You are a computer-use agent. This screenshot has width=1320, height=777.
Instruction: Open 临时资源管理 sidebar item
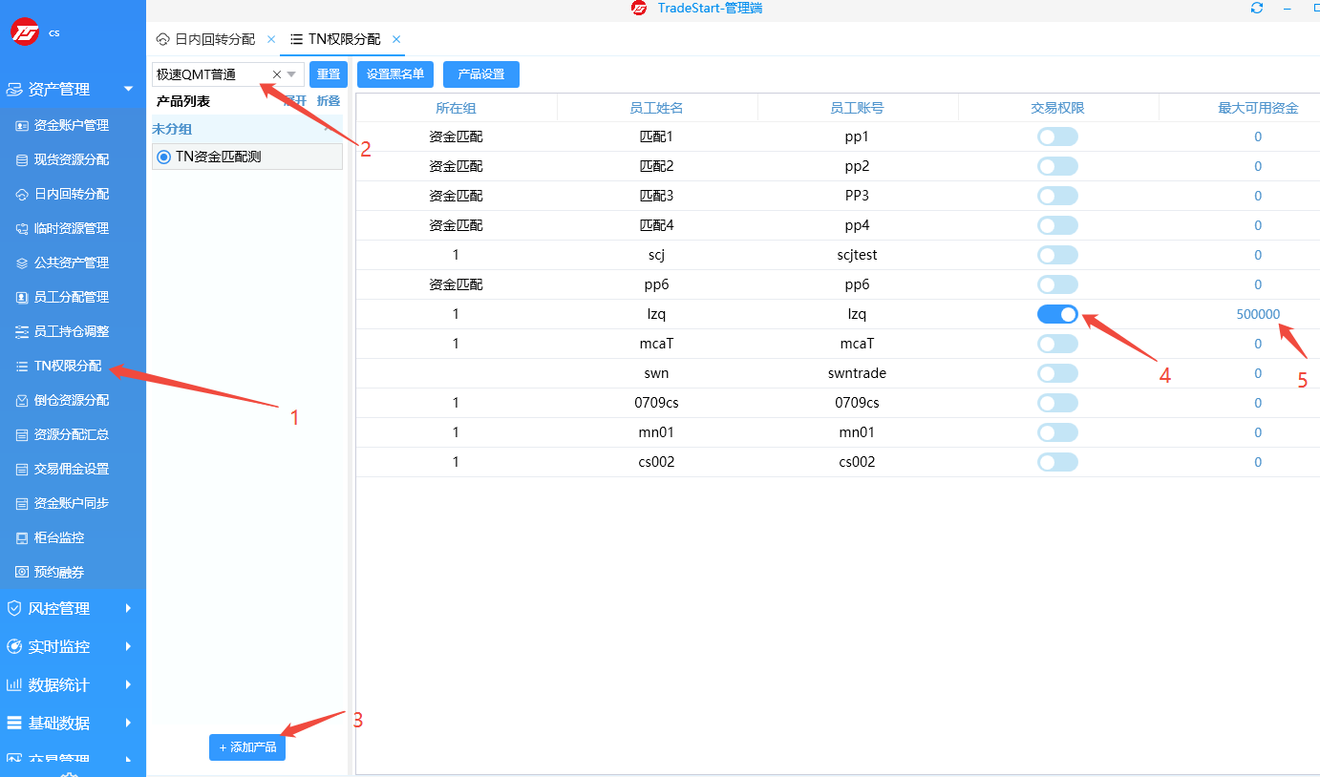pos(72,228)
